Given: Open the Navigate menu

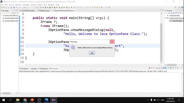Looking at the screenshot, I should pyautogui.click(x=26, y=5).
